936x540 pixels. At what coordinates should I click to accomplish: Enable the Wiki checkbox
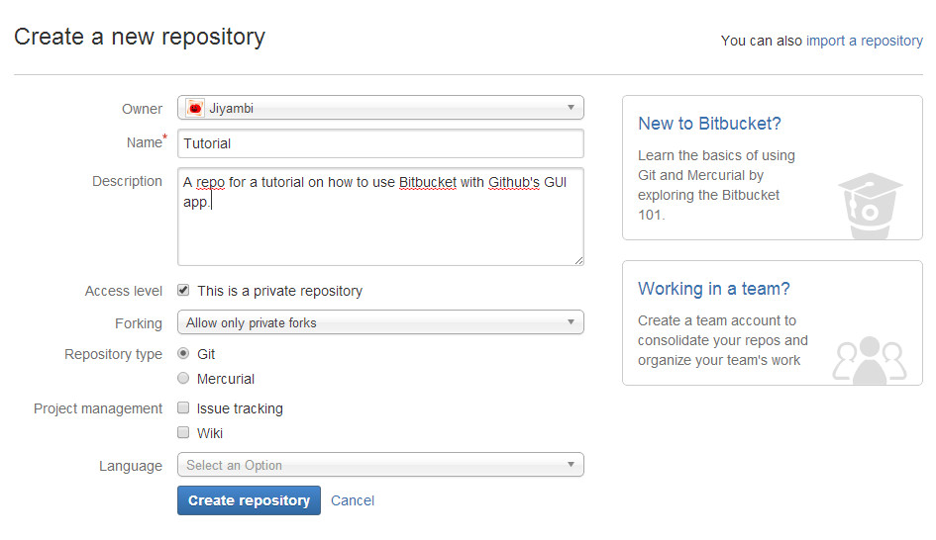(183, 432)
